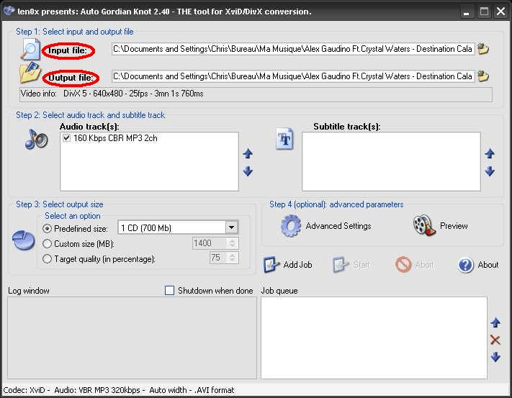Open About question mark icon
The width and height of the screenshot is (512, 398).
[x=466, y=265]
